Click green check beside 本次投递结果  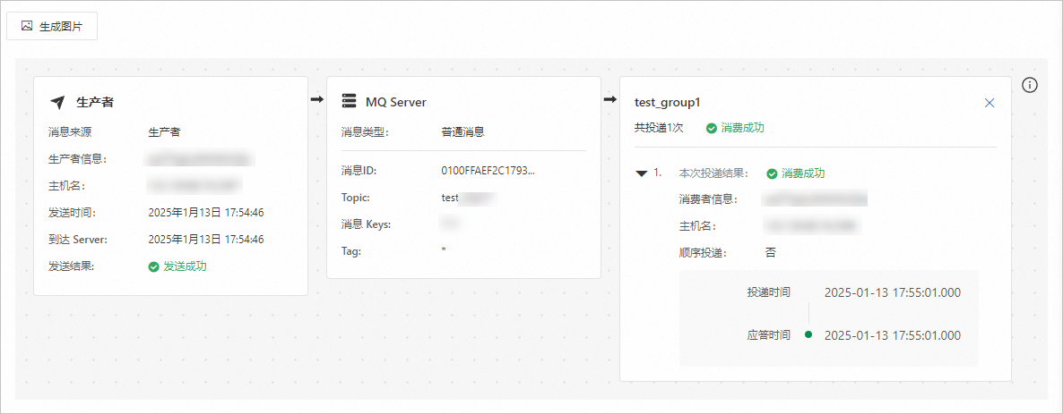tap(772, 173)
